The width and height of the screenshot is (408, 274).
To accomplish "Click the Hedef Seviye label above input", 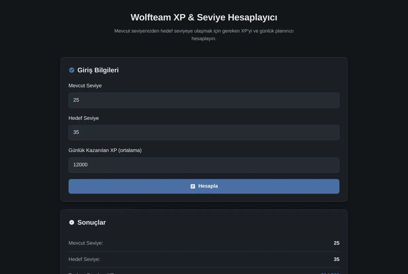I will [x=84, y=118].
